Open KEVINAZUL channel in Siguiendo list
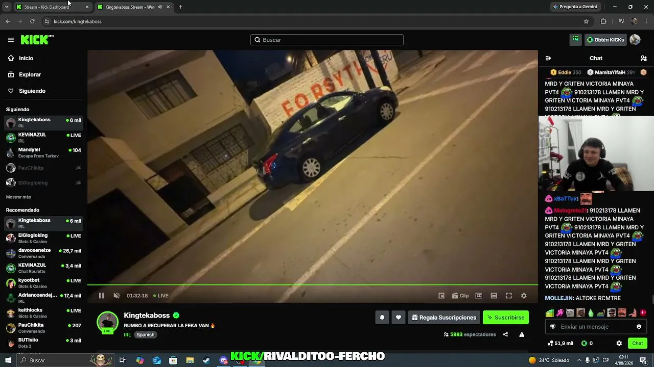Viewport: 654px width, 367px height. tap(43, 137)
